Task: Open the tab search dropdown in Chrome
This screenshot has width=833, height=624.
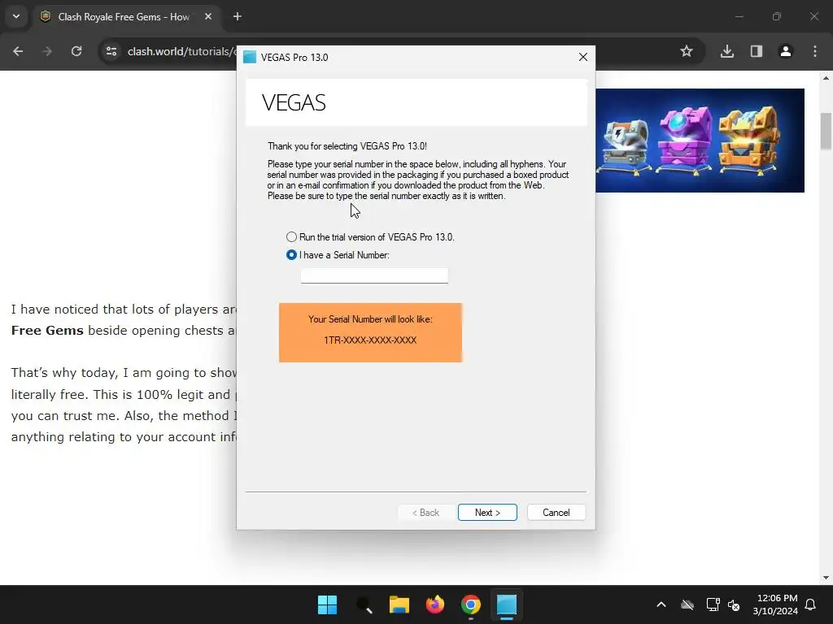Action: pos(16,16)
